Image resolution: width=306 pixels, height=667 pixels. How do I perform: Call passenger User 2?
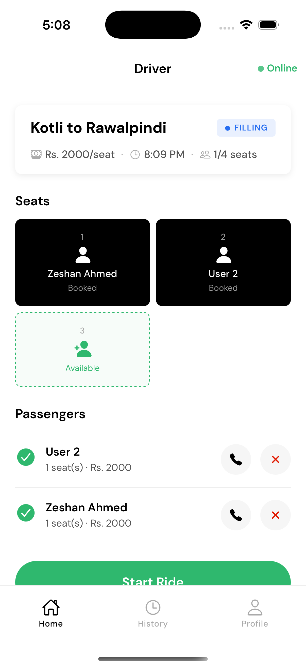(x=236, y=459)
